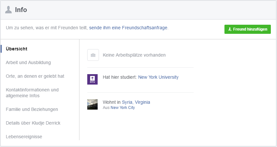
Task: Open the New York City hometown link
Action: (123, 108)
